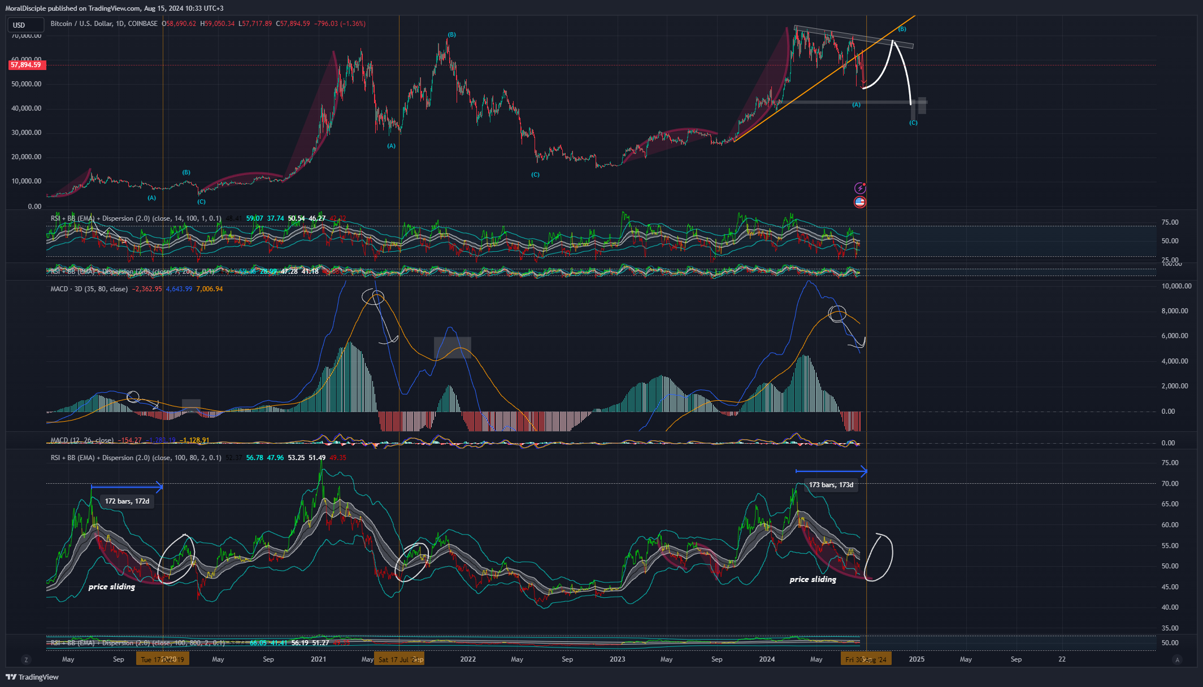This screenshot has height=687, width=1203.
Task: Click the left 'price sliding' annotation
Action: (x=112, y=587)
